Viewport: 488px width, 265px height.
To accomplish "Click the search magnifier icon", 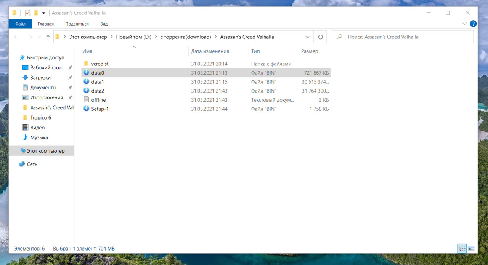I will [x=339, y=37].
